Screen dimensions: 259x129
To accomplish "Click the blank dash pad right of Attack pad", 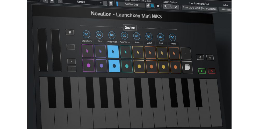I will 186,54.
